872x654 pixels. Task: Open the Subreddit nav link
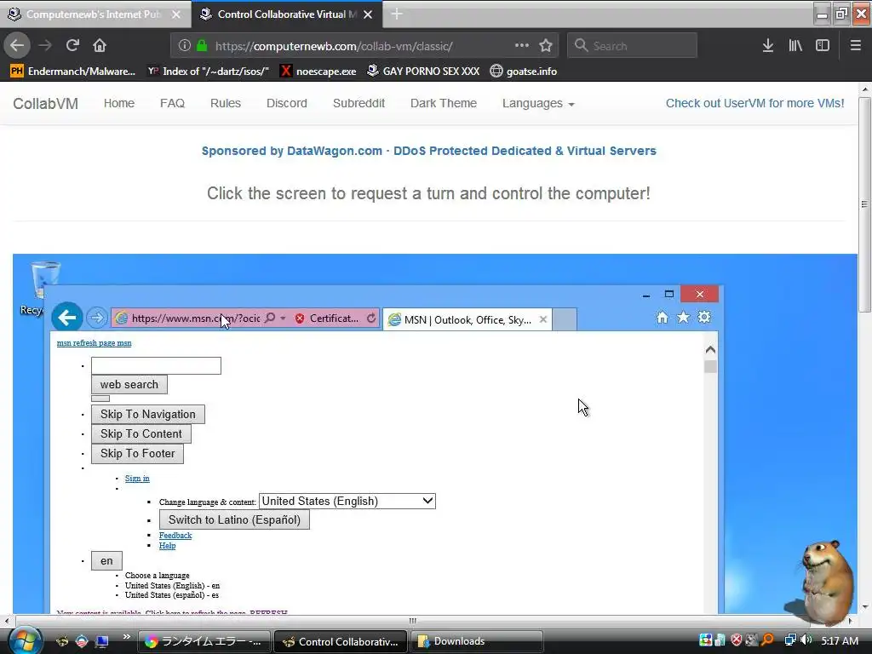click(359, 103)
